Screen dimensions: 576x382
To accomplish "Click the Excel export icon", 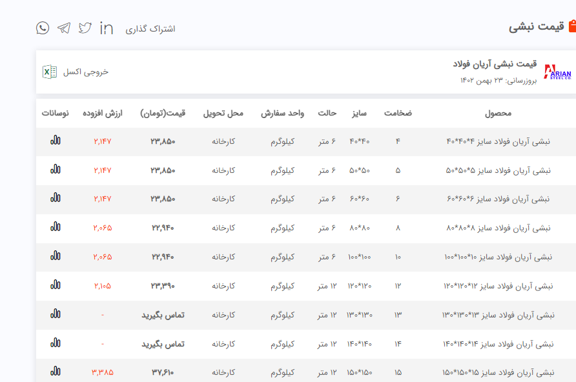I will tap(50, 72).
